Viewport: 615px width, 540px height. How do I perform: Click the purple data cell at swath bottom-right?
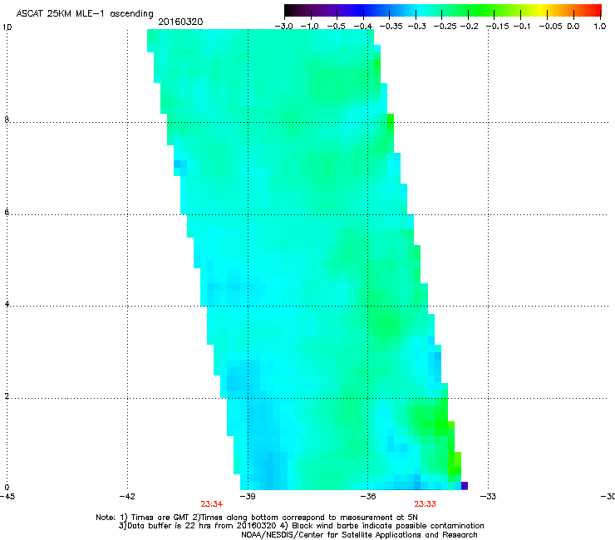point(465,486)
